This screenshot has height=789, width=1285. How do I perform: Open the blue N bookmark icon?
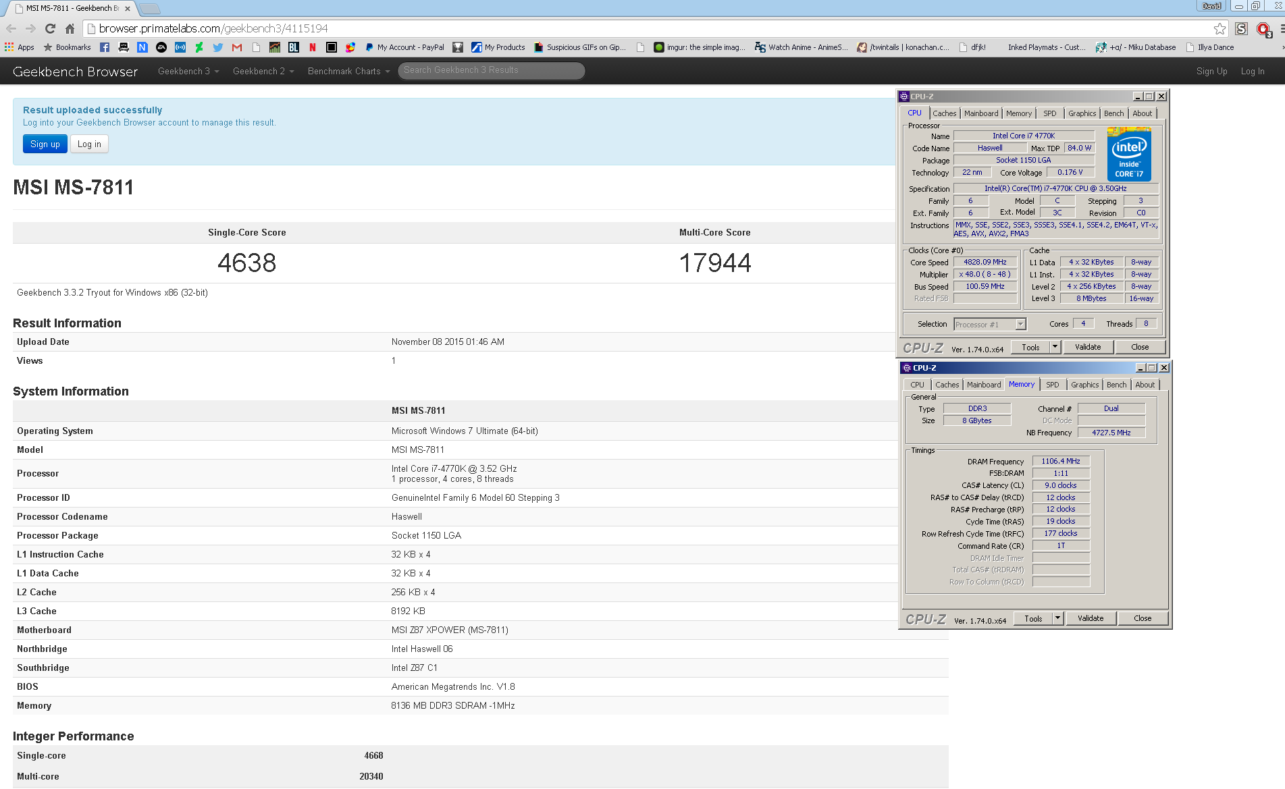tap(142, 47)
